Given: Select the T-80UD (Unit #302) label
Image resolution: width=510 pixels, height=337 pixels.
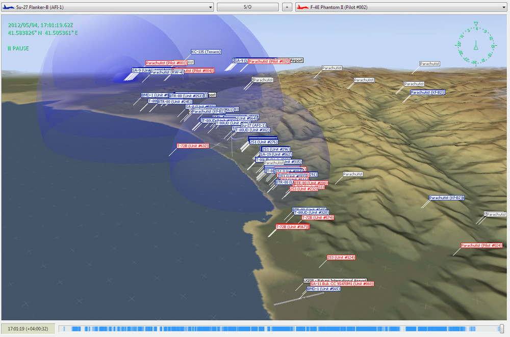Looking at the screenshot, I should click(x=253, y=130).
